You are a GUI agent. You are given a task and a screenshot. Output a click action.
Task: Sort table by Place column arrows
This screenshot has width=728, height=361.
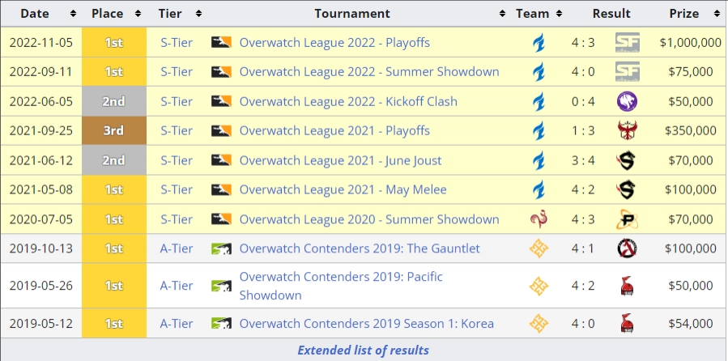tap(138, 14)
